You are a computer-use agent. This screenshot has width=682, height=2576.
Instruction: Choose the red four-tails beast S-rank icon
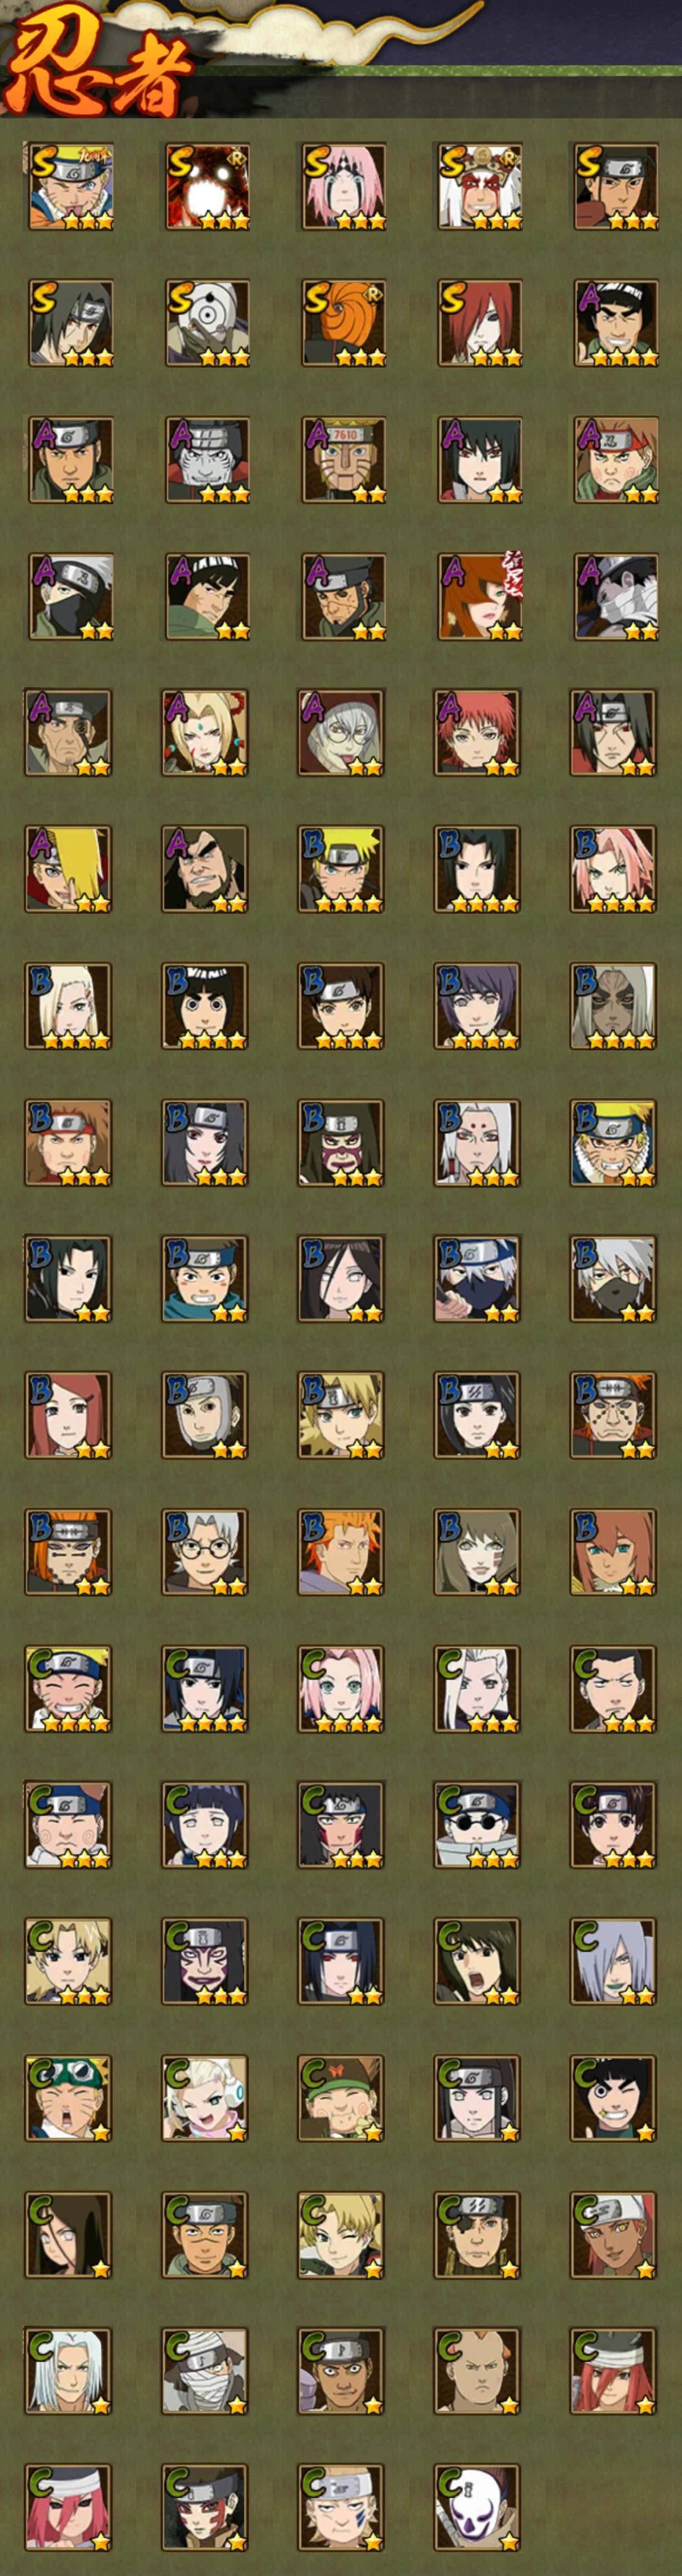tap(206, 187)
